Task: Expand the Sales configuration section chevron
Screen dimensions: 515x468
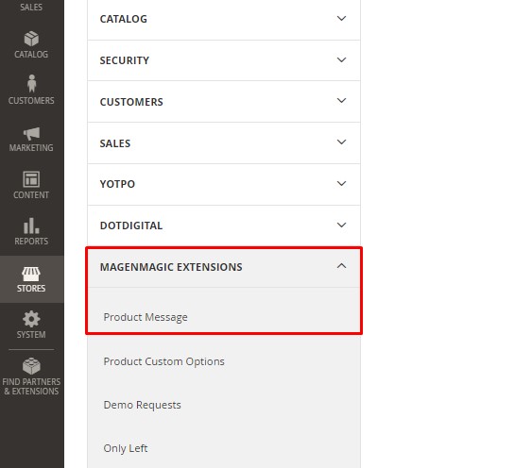Action: (341, 142)
